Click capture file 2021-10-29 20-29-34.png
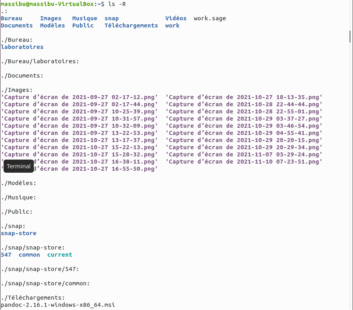This screenshot has width=353, height=310. click(x=244, y=147)
